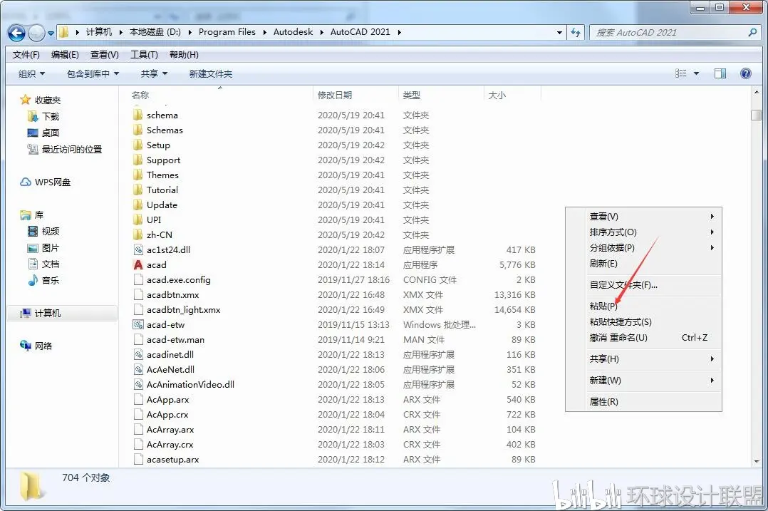Screen dimensions: 768x511
Task: Select the Tutorial folder icon
Action: pos(138,190)
